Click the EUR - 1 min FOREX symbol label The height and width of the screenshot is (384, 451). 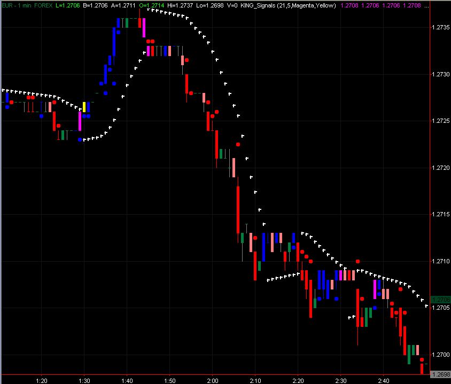27,5
